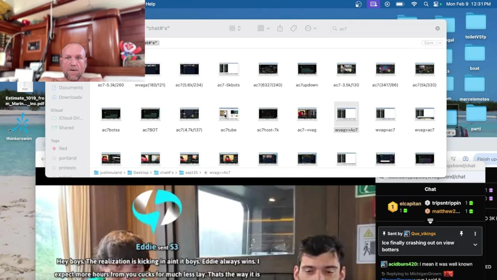Click the Save search button
The image size is (497, 280).
click(429, 43)
